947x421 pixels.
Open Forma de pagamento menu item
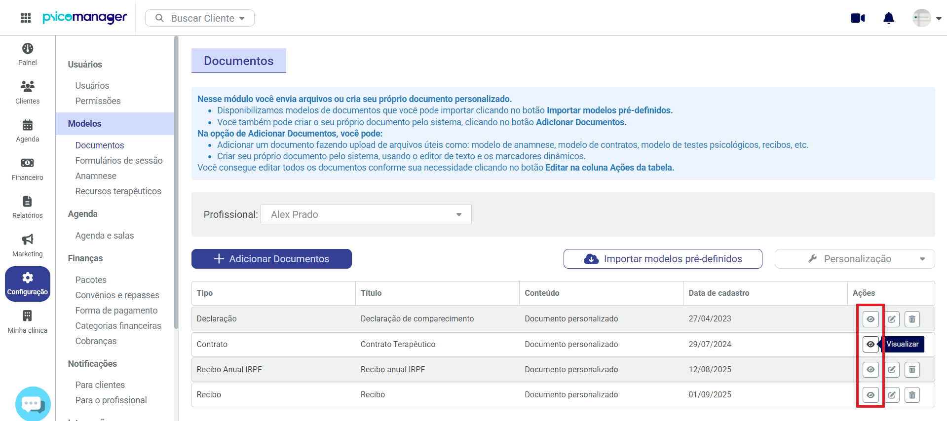116,311
